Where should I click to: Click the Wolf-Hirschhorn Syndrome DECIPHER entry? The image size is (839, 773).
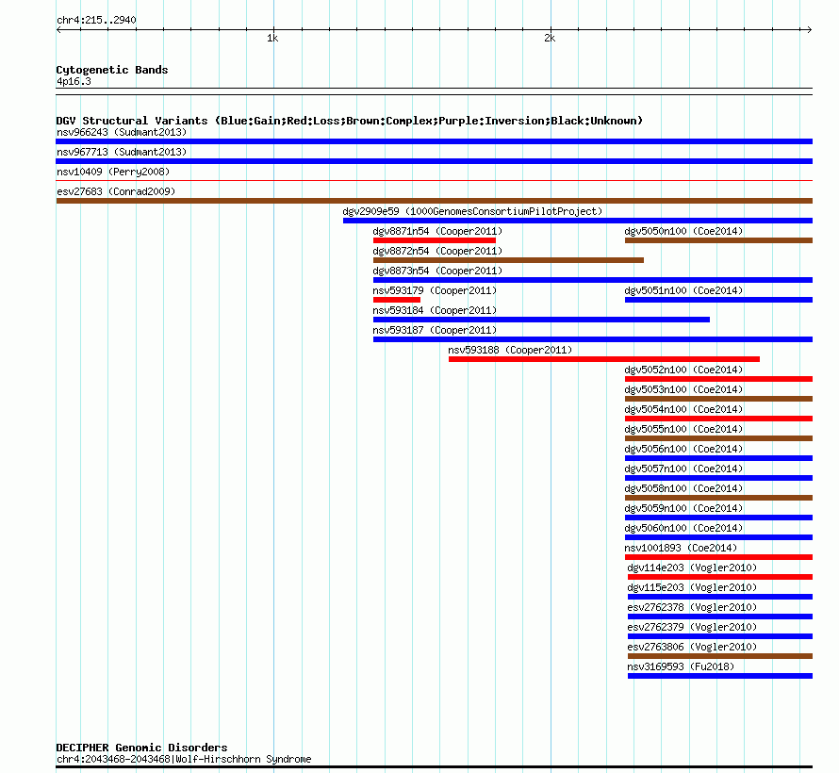click(184, 759)
